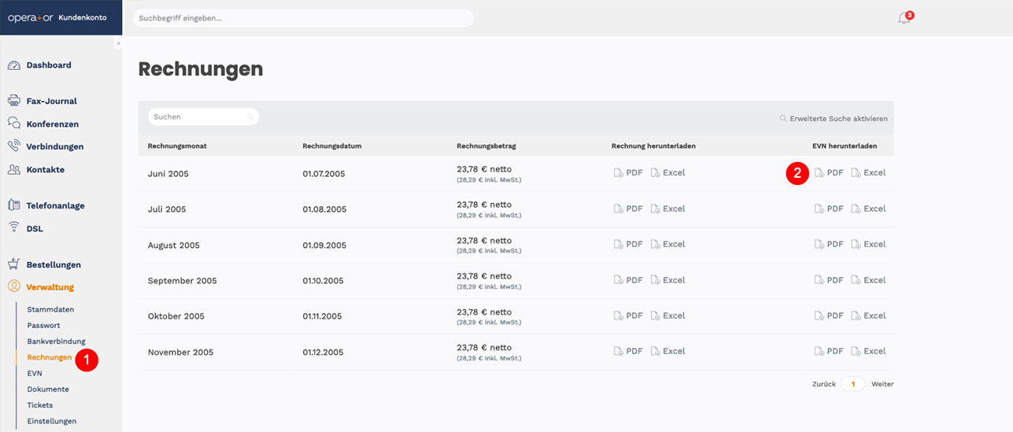1013x432 pixels.
Task: Click the DSL wifi icon
Action: [13, 228]
